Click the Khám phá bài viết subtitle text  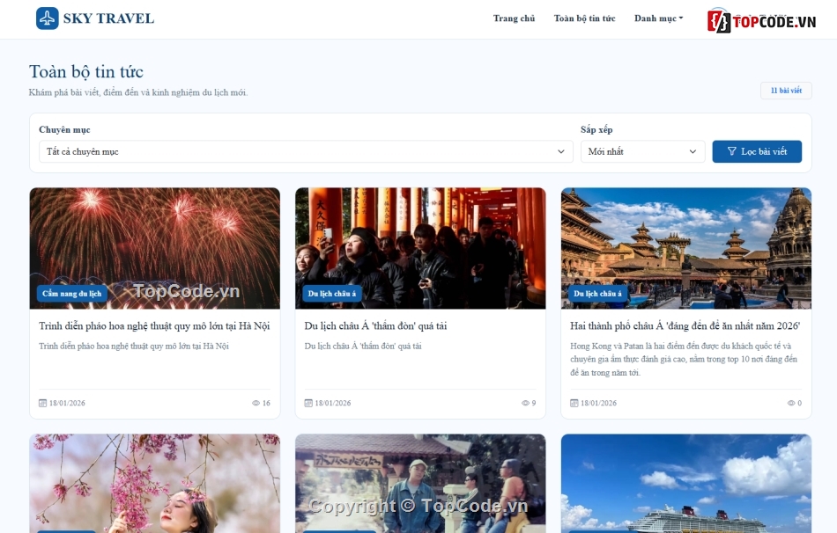click(138, 92)
